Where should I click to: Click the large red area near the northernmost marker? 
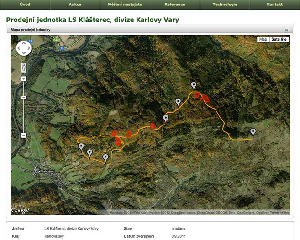click(205, 98)
